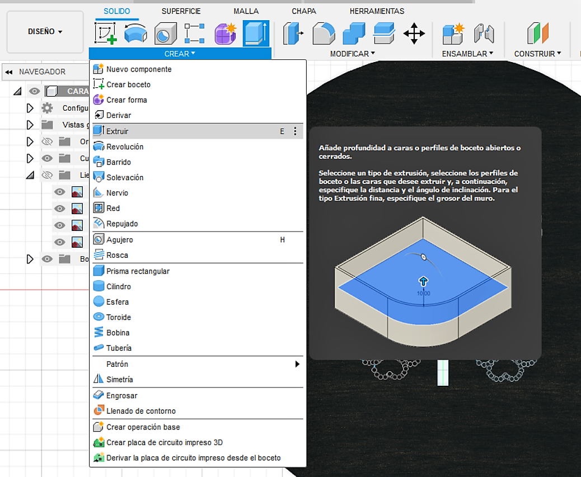Select Revolución menu entry
This screenshot has width=581, height=477.
[x=198, y=147]
